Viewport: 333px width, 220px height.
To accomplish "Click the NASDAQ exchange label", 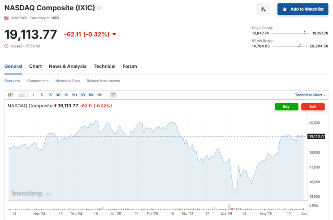I will [x=19, y=18].
